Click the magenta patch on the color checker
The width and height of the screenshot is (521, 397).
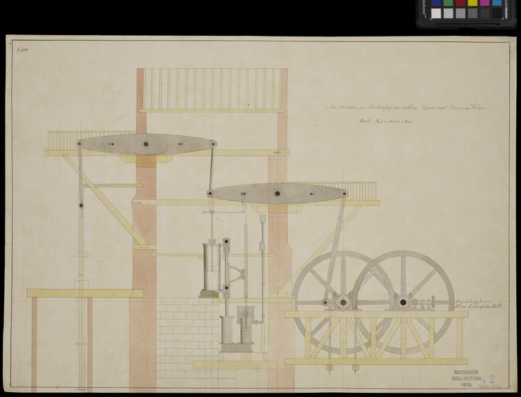pos(484,3)
